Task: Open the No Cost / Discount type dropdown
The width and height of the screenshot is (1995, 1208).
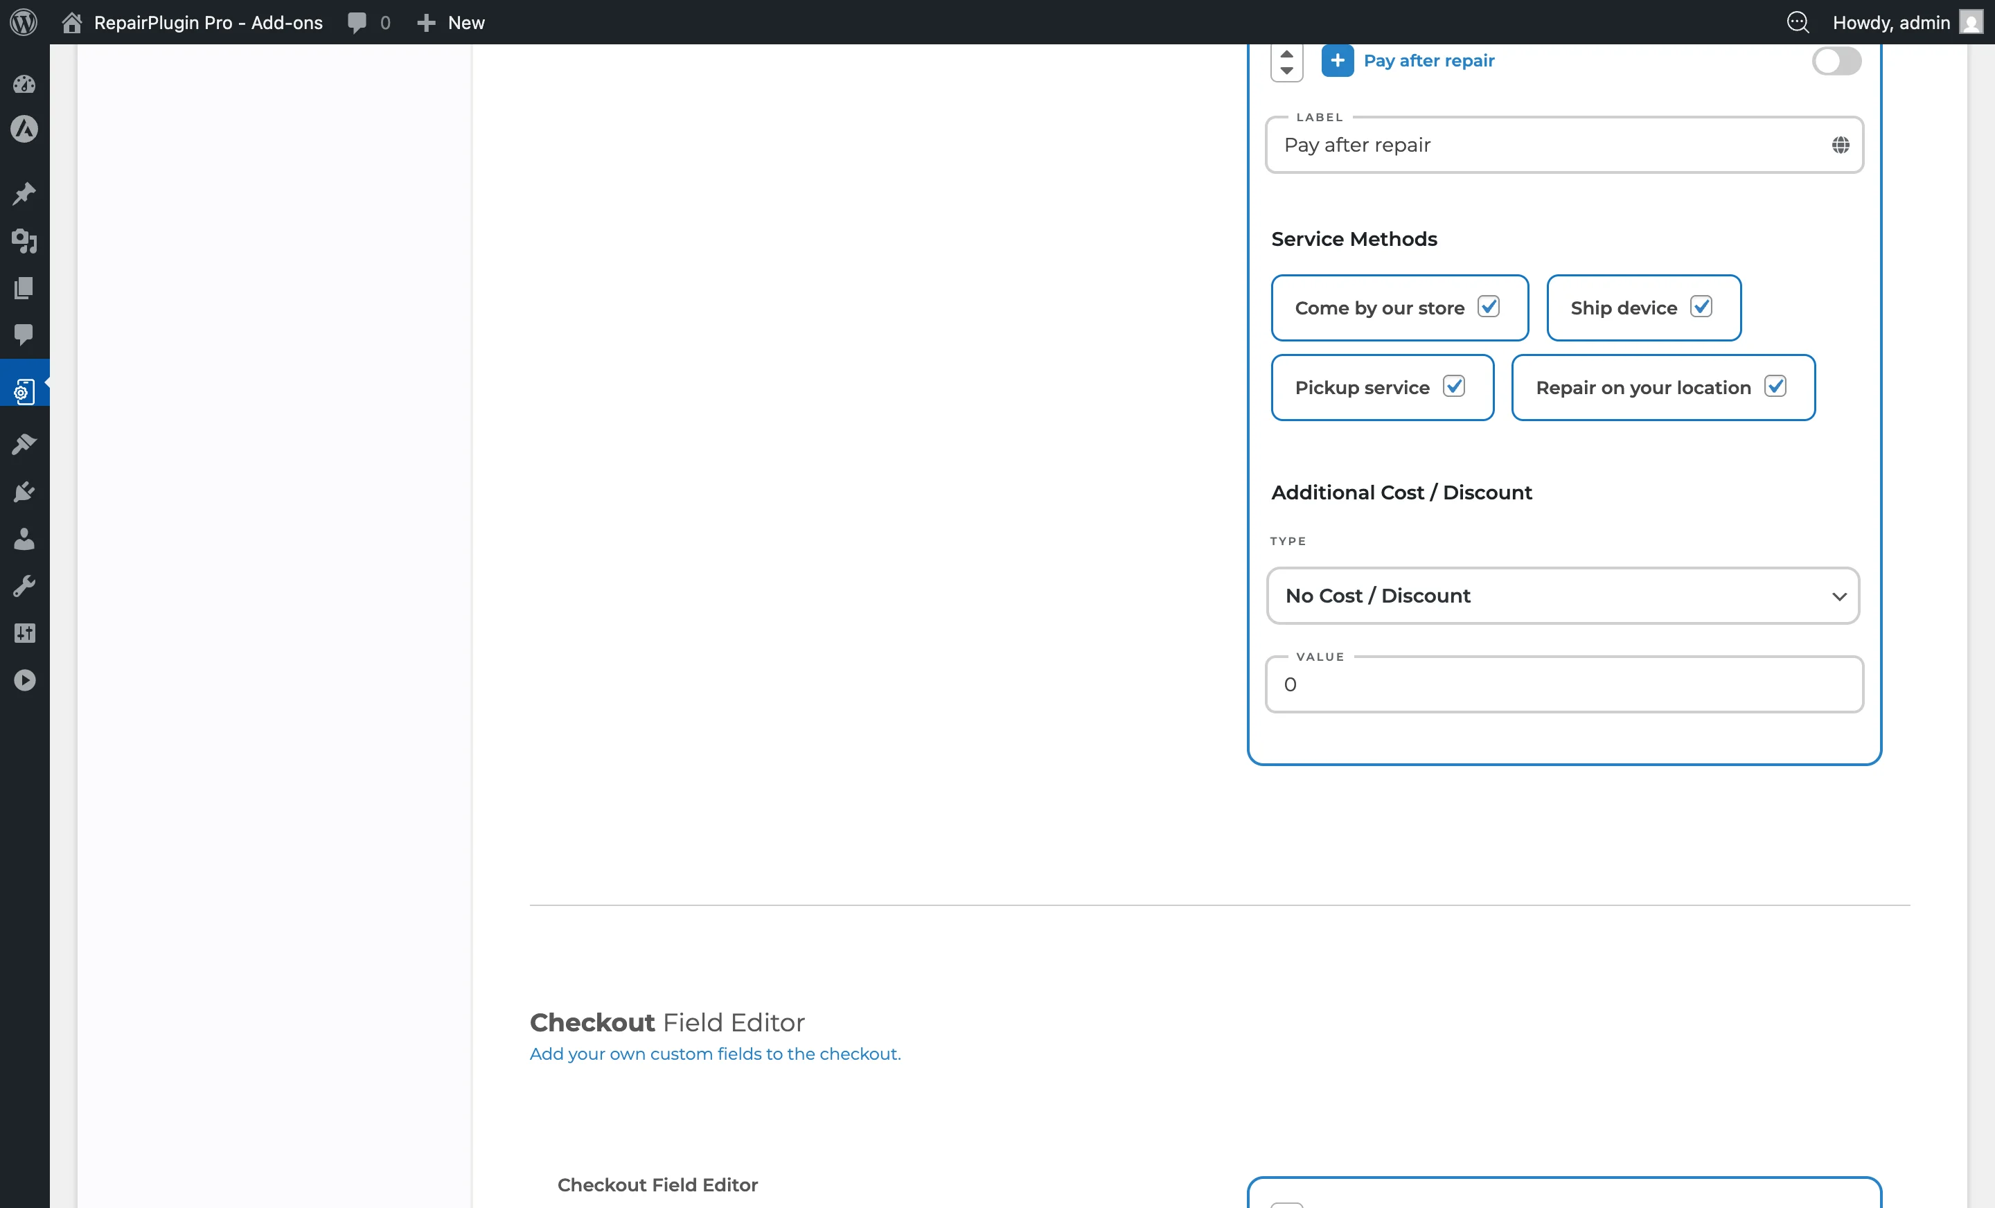Action: [x=1563, y=596]
